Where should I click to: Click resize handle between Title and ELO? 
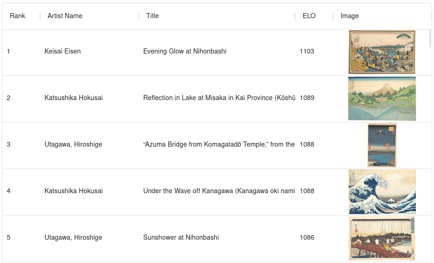click(x=295, y=16)
